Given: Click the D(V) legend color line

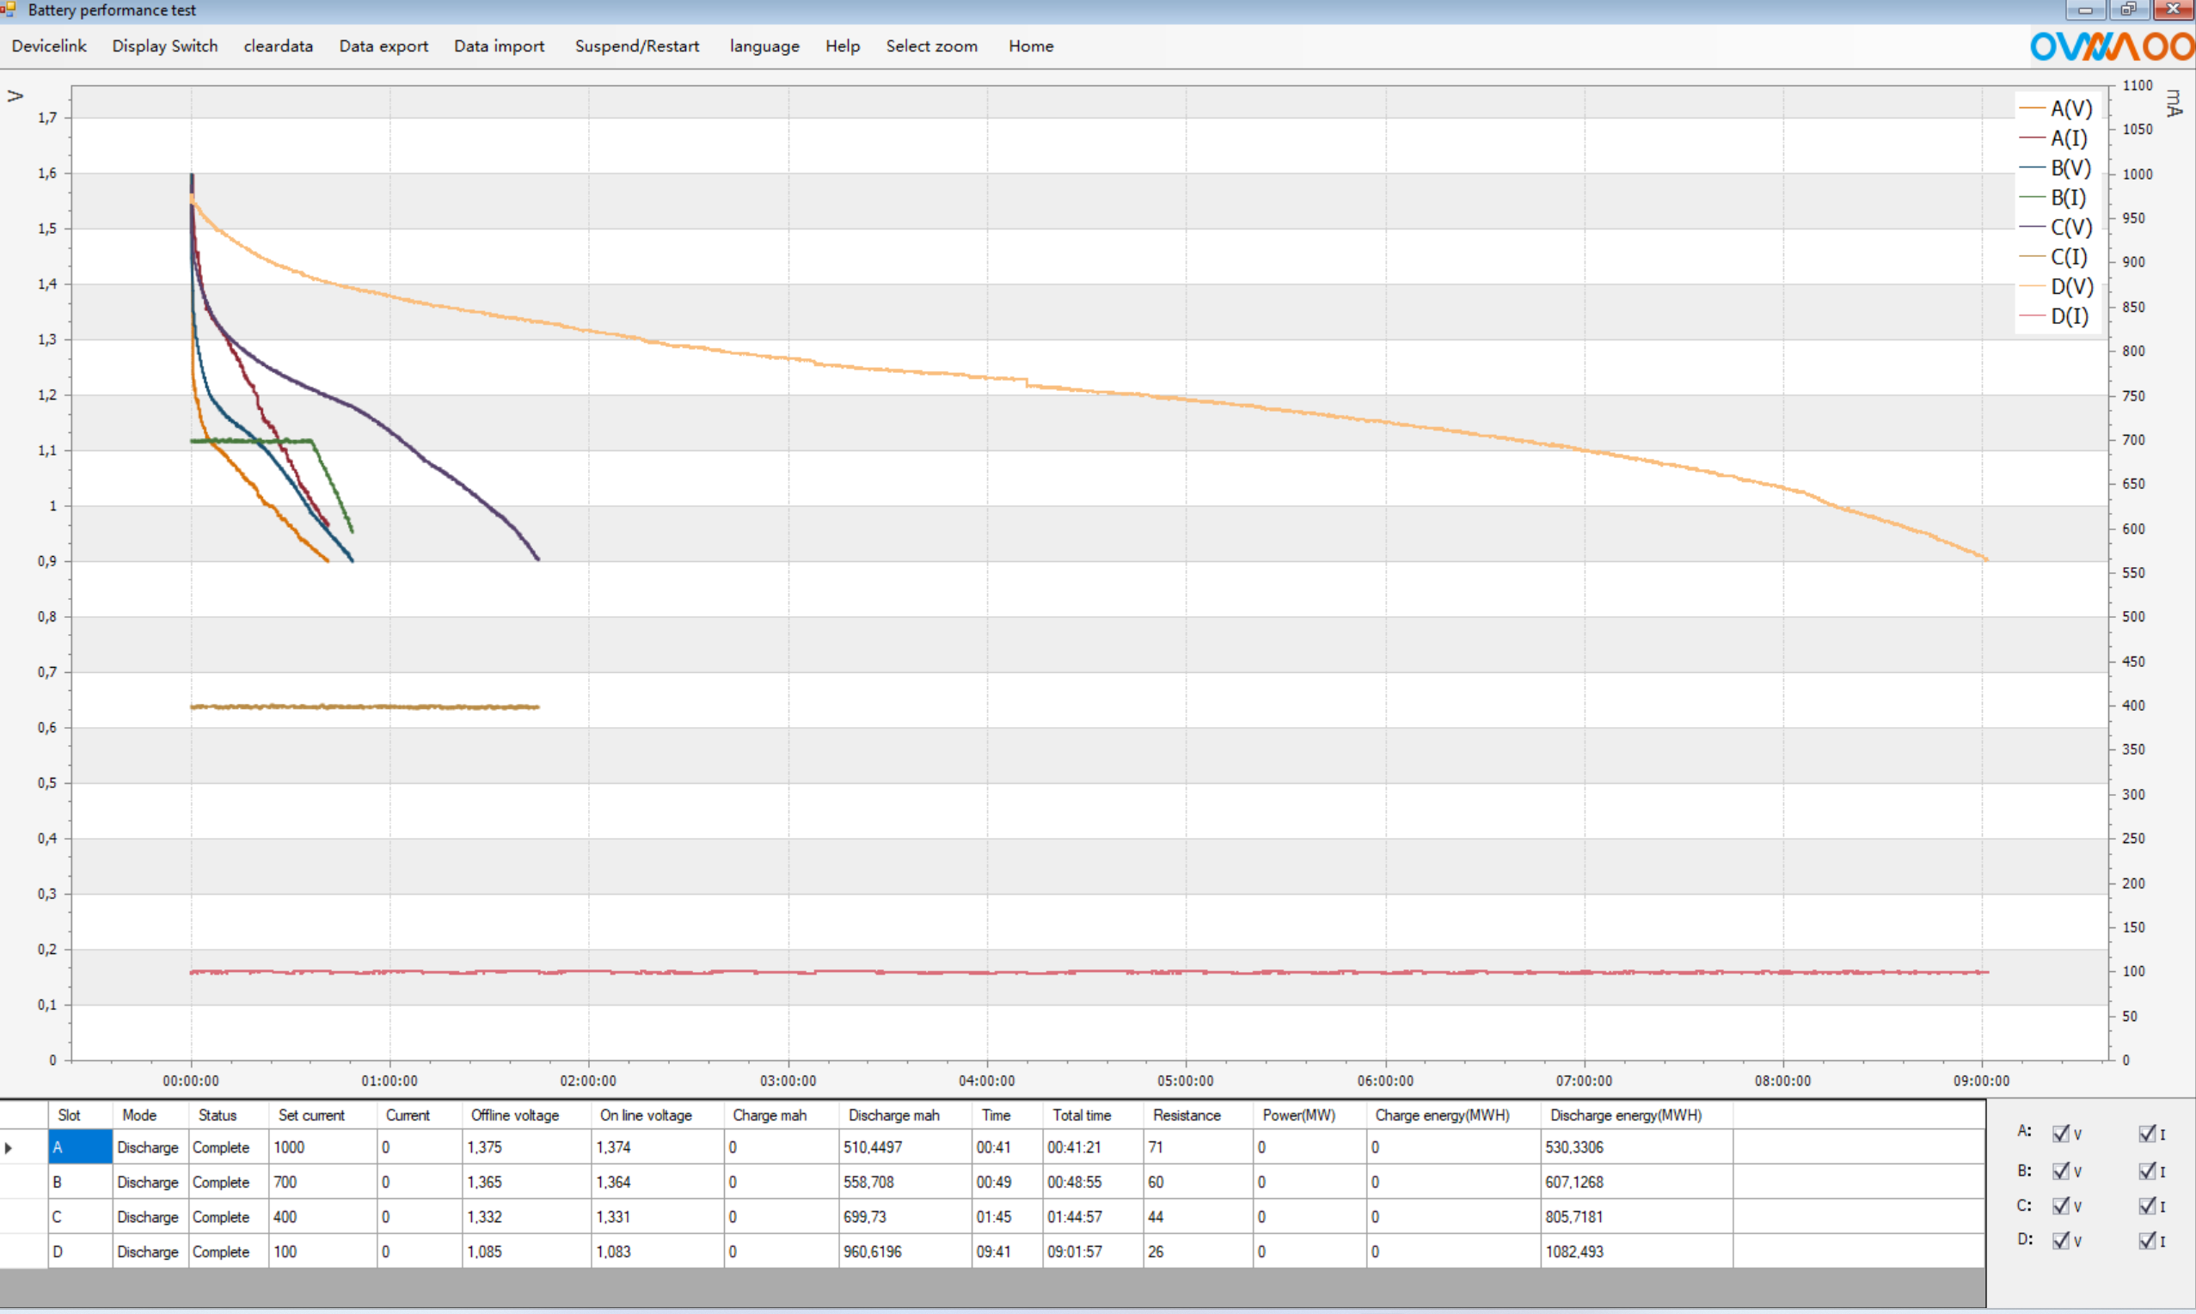Looking at the screenshot, I should pyautogui.click(x=2031, y=287).
